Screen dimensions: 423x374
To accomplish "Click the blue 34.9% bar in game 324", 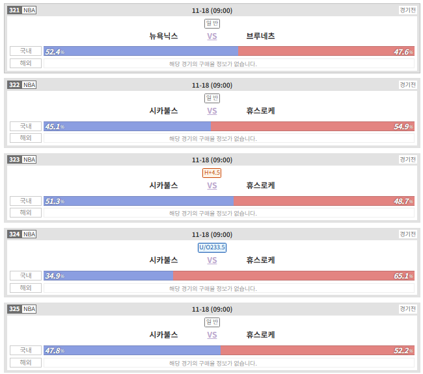I will (x=109, y=276).
